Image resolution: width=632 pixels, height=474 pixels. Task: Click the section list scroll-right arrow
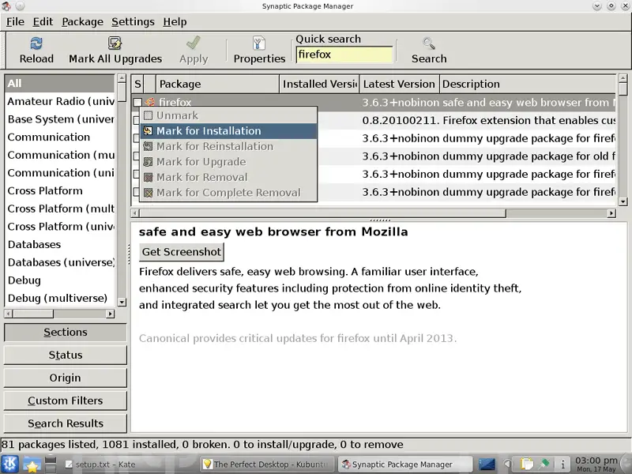coord(110,314)
